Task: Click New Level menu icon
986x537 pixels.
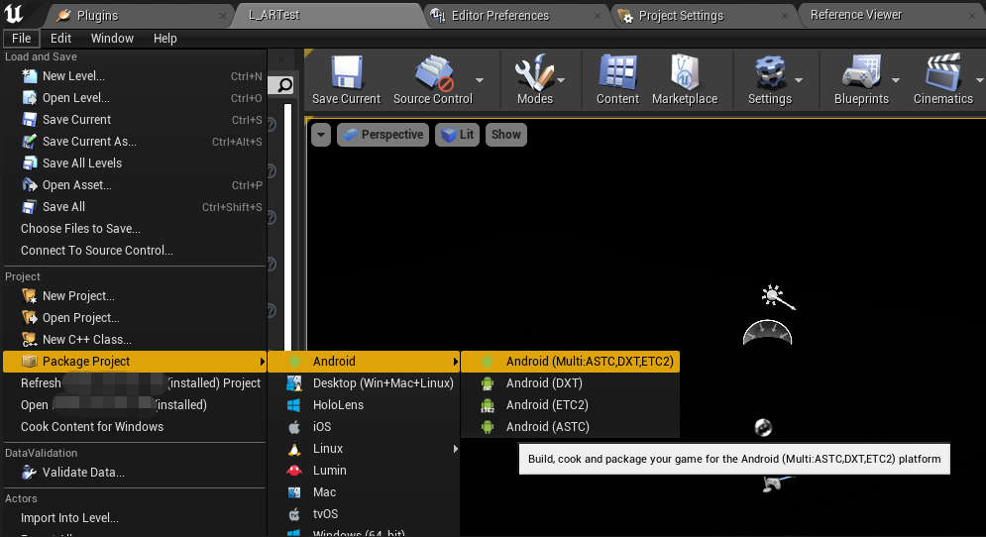Action: pos(30,76)
